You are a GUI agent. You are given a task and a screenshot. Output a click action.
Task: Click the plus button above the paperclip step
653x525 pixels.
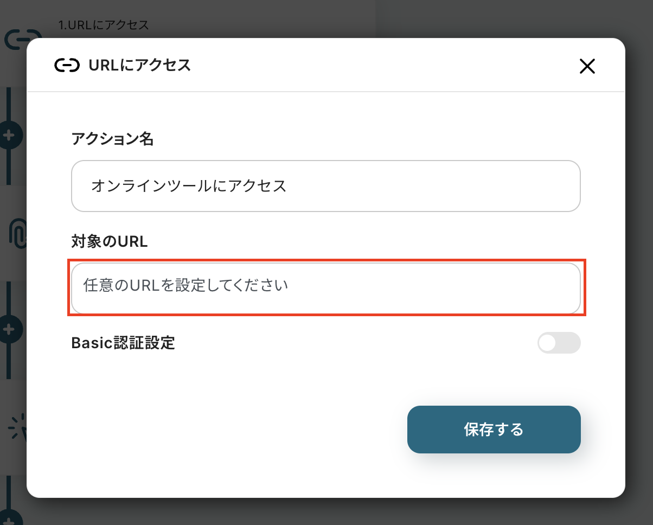(9, 135)
